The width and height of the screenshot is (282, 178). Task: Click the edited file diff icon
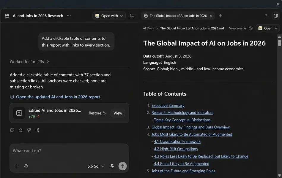19,113
